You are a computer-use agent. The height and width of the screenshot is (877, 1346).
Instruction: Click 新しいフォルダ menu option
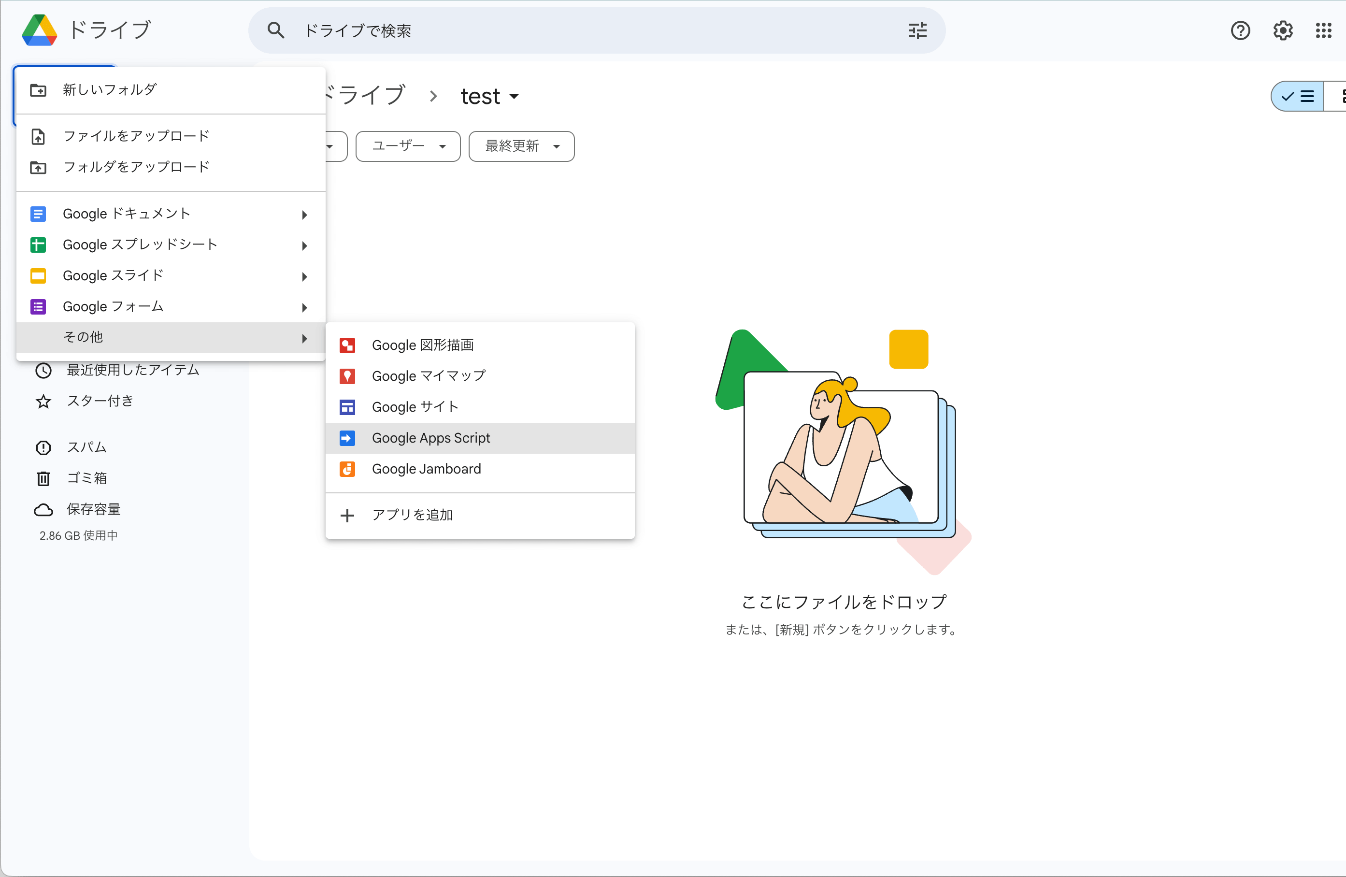[x=109, y=90]
